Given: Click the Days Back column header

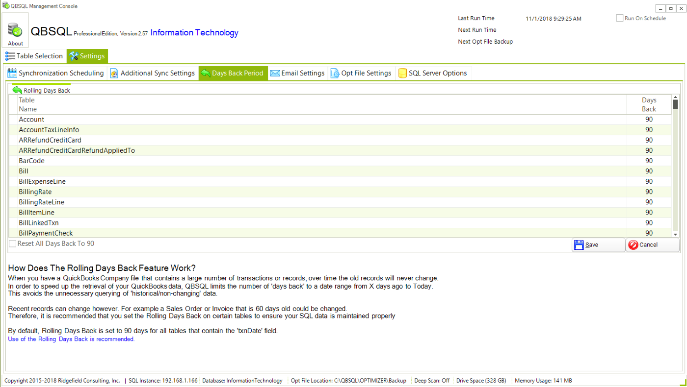Looking at the screenshot, I should pyautogui.click(x=649, y=105).
